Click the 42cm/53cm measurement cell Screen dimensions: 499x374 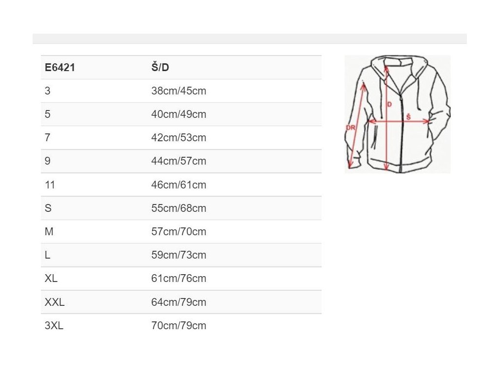[x=178, y=138]
